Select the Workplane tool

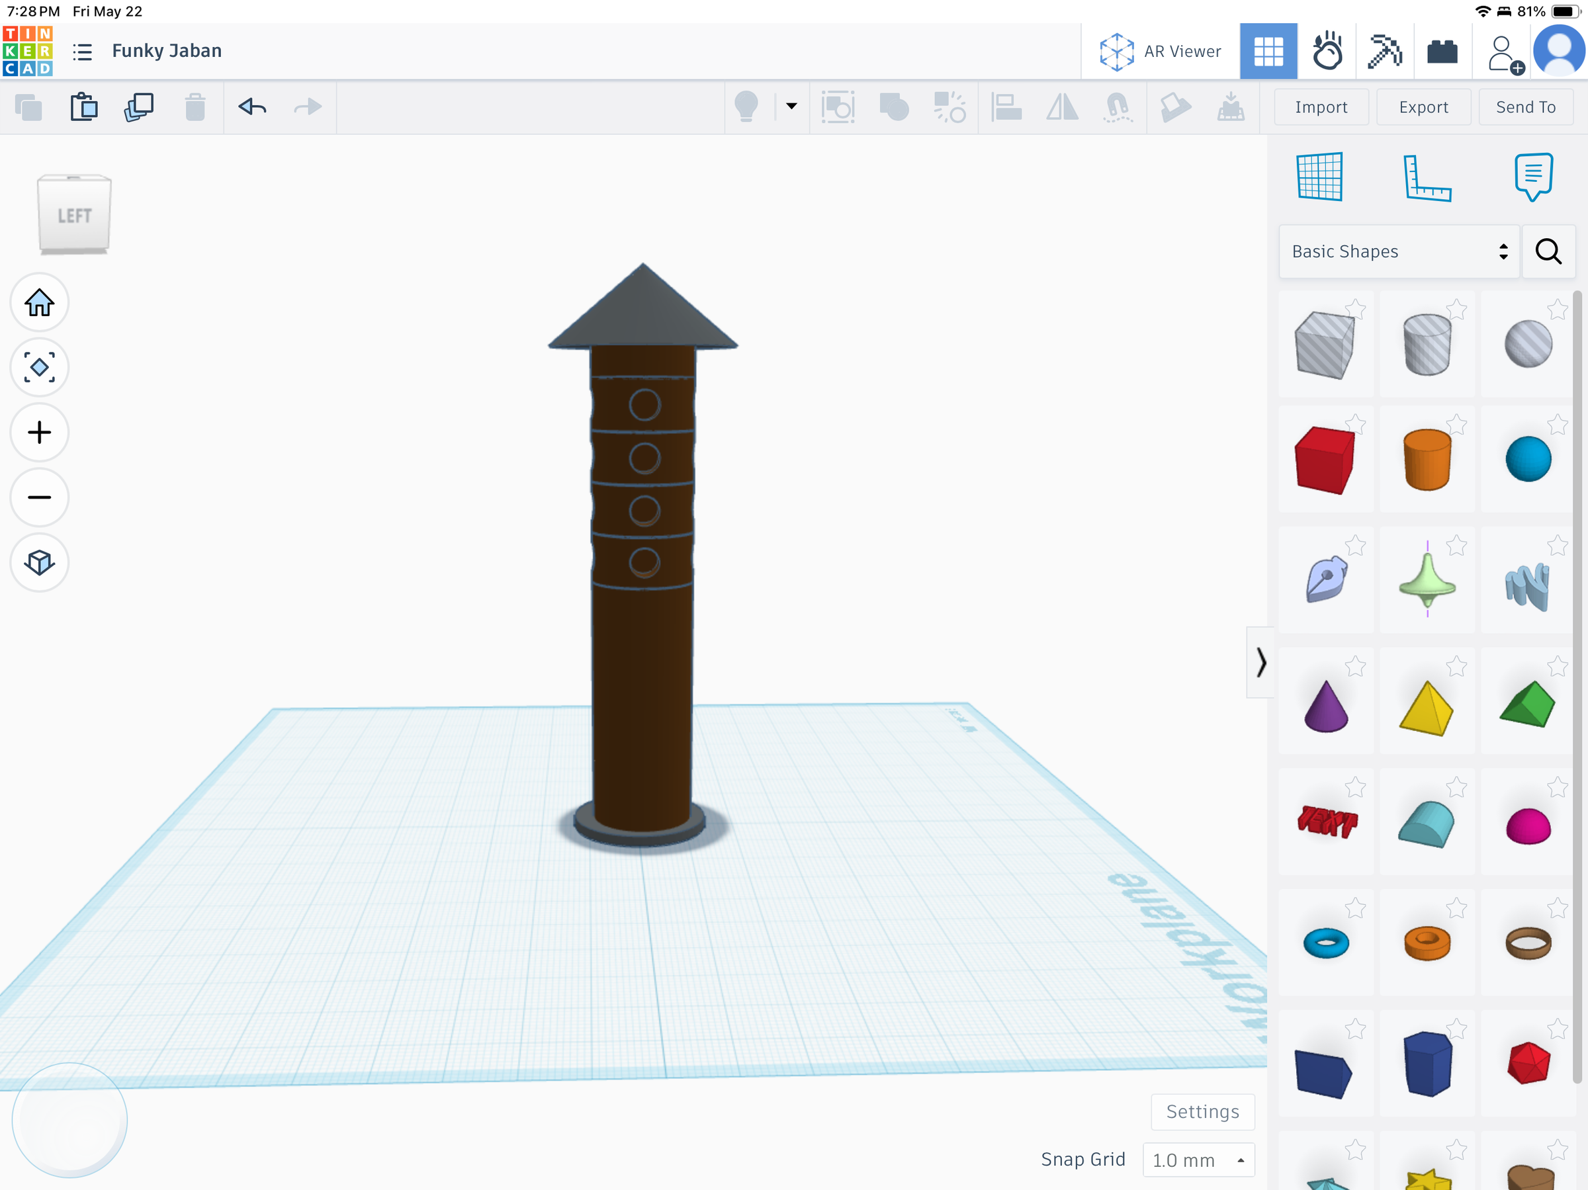1319,177
